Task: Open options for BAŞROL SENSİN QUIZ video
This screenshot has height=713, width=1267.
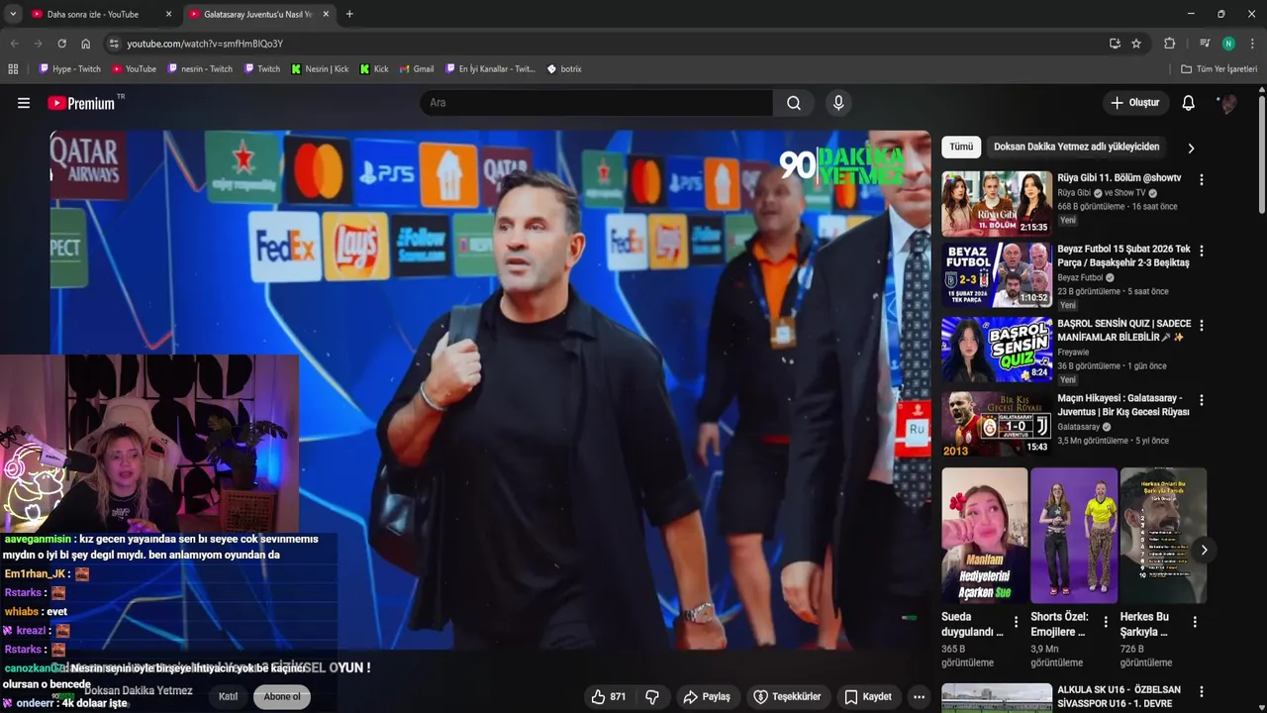Action: 1202,325
